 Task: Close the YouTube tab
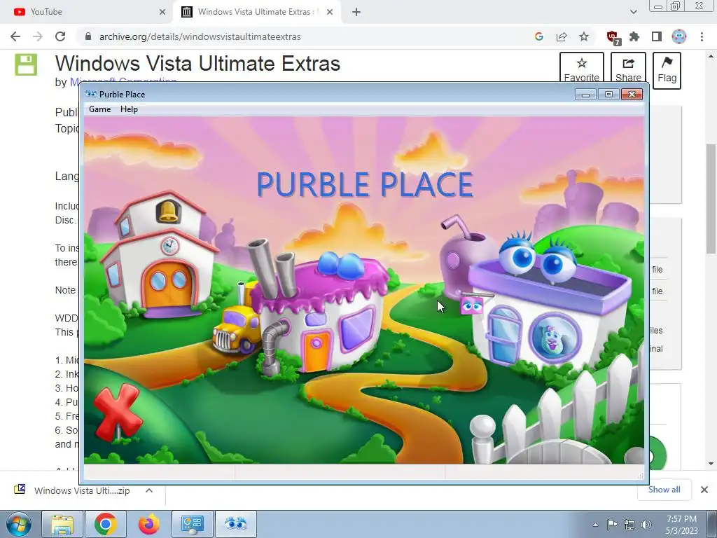pyautogui.click(x=162, y=12)
